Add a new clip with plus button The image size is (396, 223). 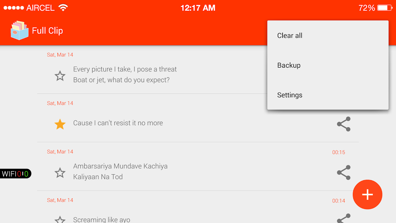(x=367, y=194)
